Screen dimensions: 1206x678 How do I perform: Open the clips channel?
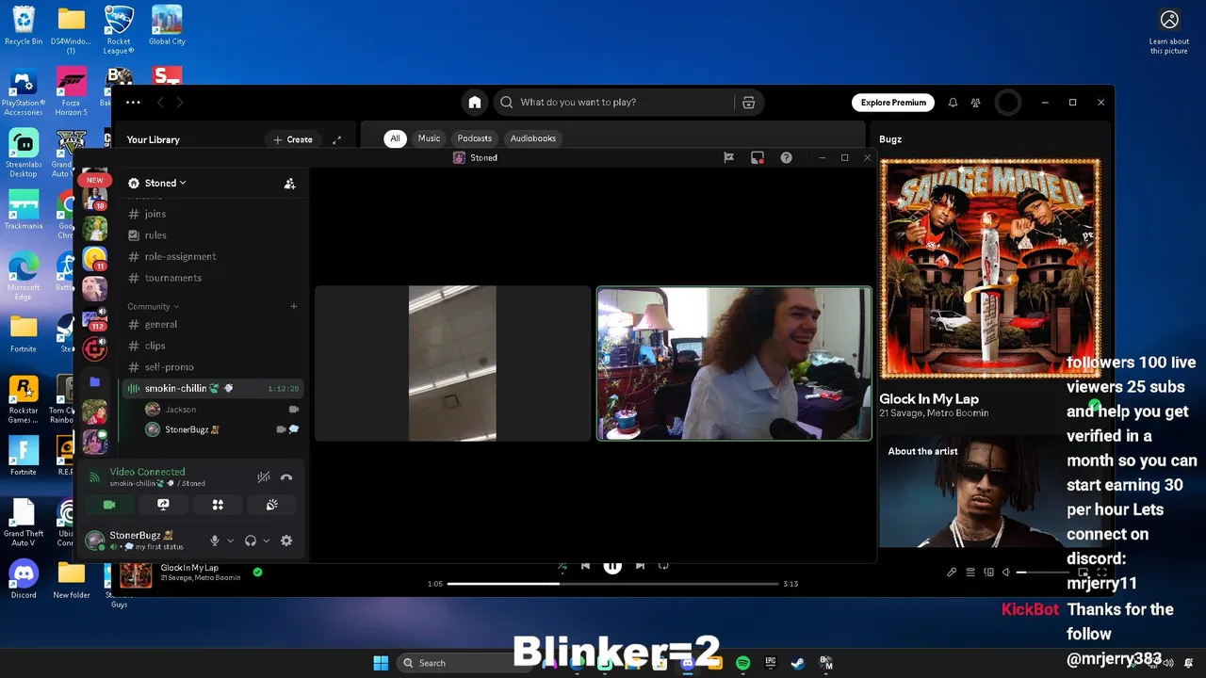(x=212, y=346)
